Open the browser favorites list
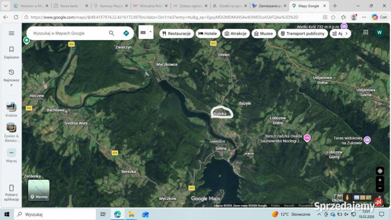This screenshot has width=391, height=220. (343, 17)
